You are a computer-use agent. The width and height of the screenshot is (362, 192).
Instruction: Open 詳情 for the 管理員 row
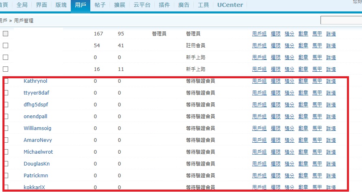coord(331,34)
